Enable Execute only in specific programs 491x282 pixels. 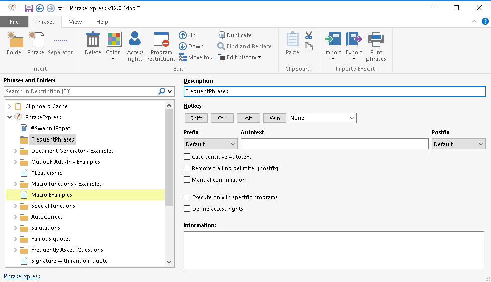click(187, 197)
